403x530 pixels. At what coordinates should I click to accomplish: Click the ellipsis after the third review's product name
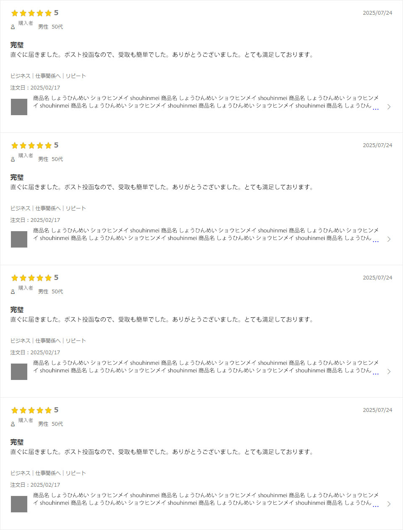click(376, 373)
